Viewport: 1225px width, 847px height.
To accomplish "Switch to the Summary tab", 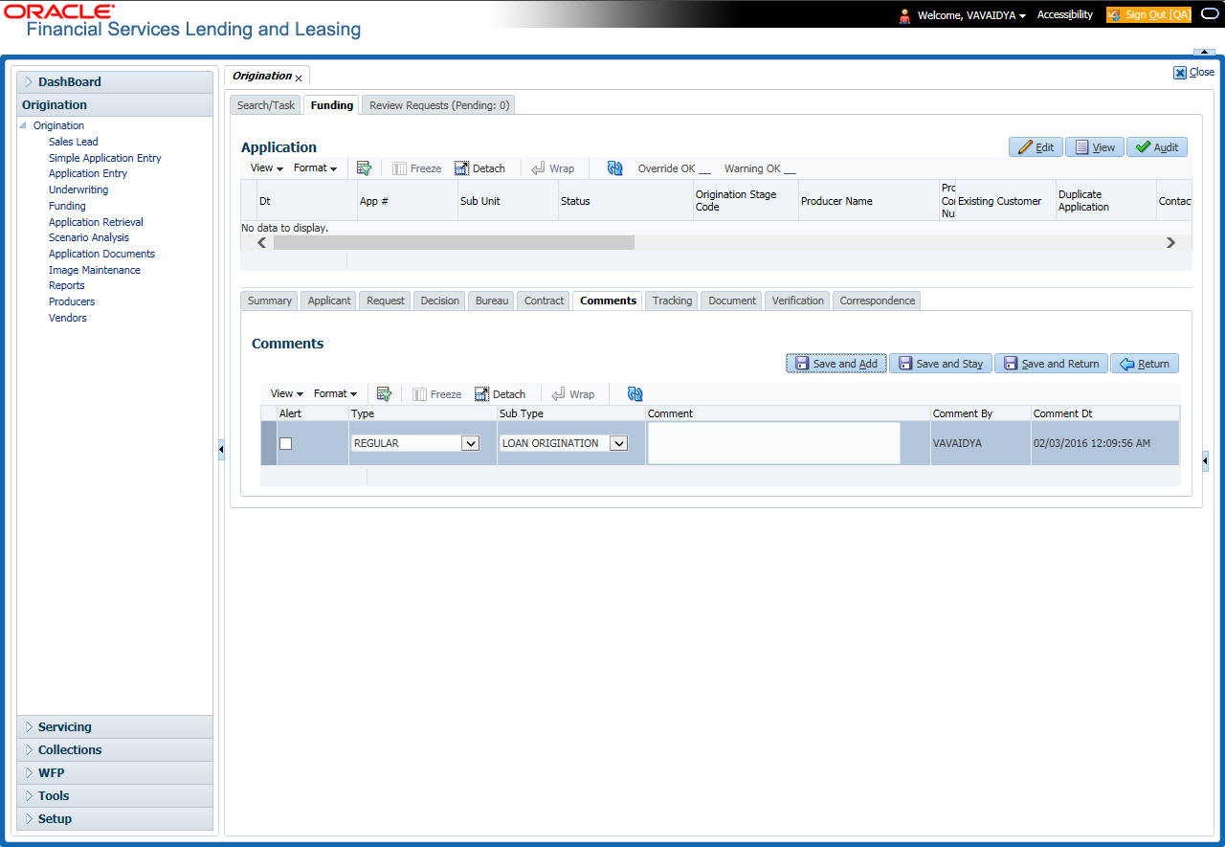I will (x=269, y=301).
